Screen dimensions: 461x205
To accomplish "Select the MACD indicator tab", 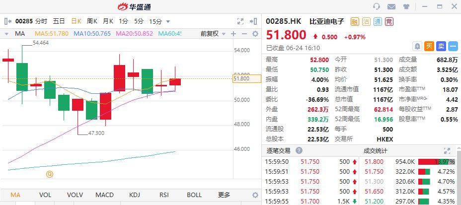I will coord(104,195).
